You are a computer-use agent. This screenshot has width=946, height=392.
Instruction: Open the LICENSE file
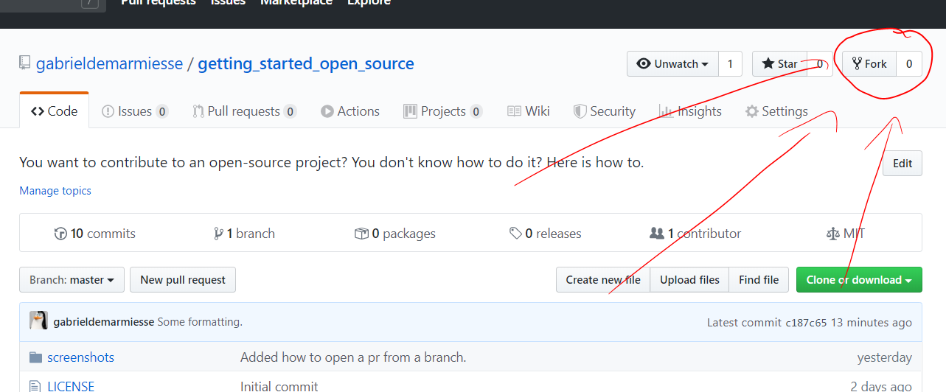pos(71,386)
